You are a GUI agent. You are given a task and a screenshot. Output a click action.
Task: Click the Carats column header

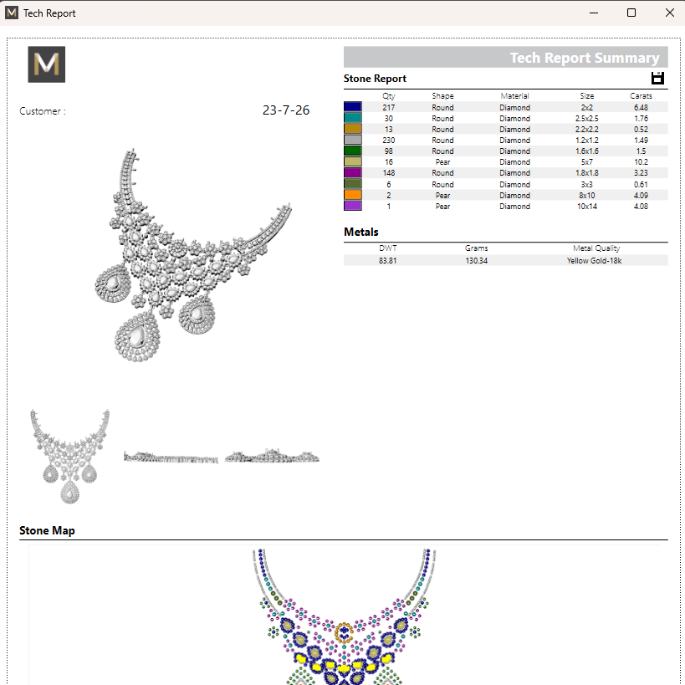641,95
